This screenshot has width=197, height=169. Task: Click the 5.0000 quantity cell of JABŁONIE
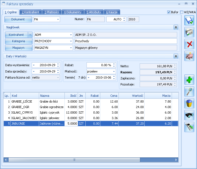pos(71,124)
